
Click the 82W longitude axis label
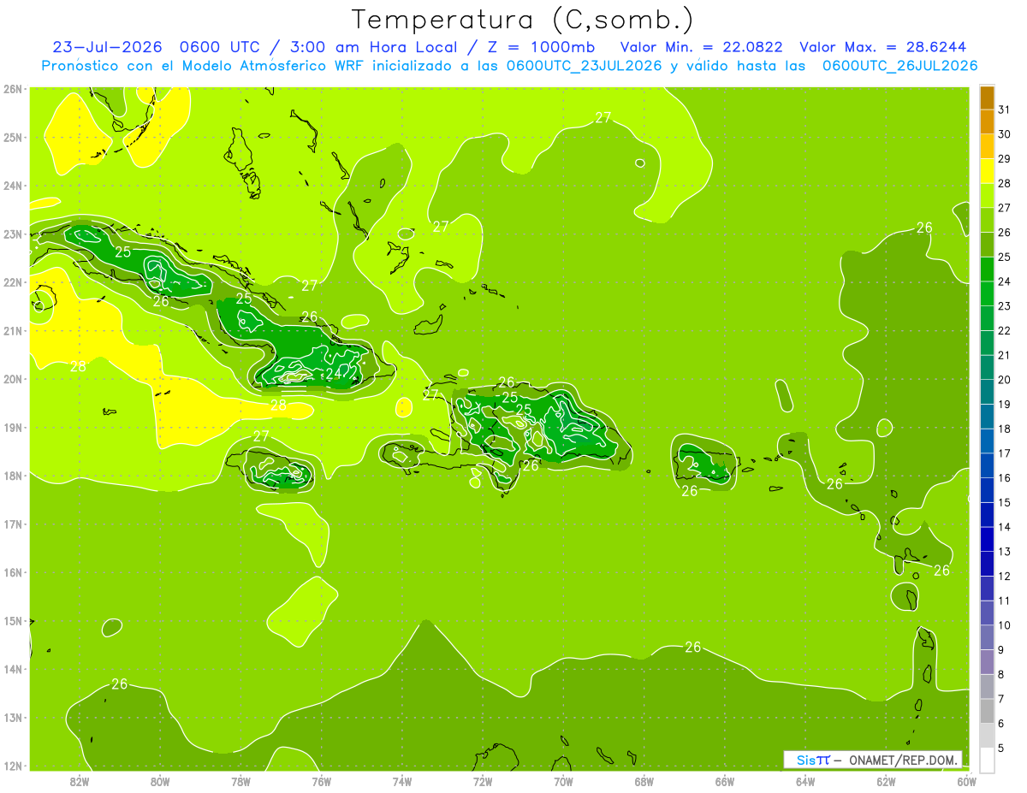tap(80, 781)
